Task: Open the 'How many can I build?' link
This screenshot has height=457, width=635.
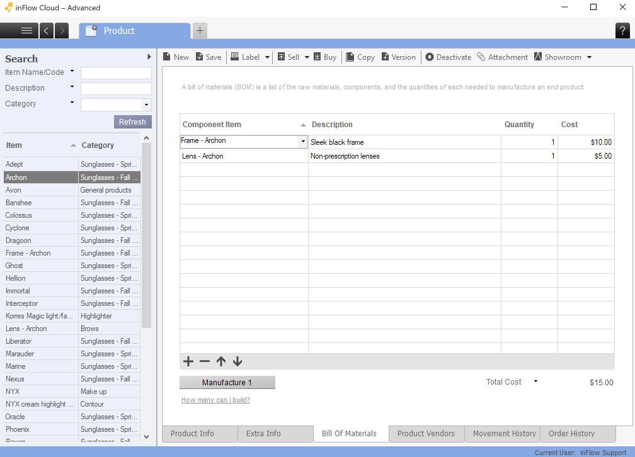Action: click(215, 400)
